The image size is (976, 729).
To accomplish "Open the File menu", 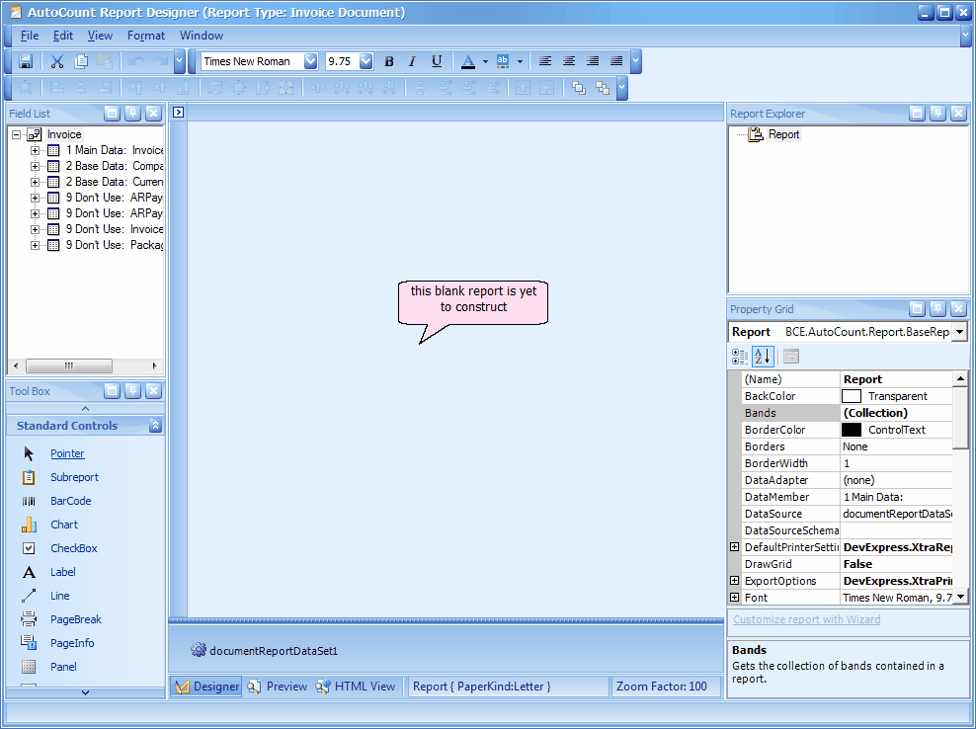I will point(30,36).
